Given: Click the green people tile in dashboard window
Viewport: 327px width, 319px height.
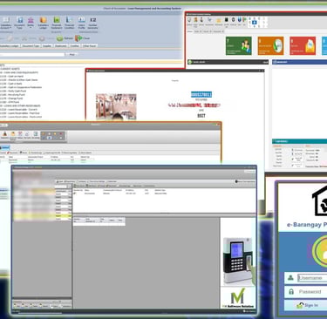Looking at the screenshot, I should [x=239, y=45].
